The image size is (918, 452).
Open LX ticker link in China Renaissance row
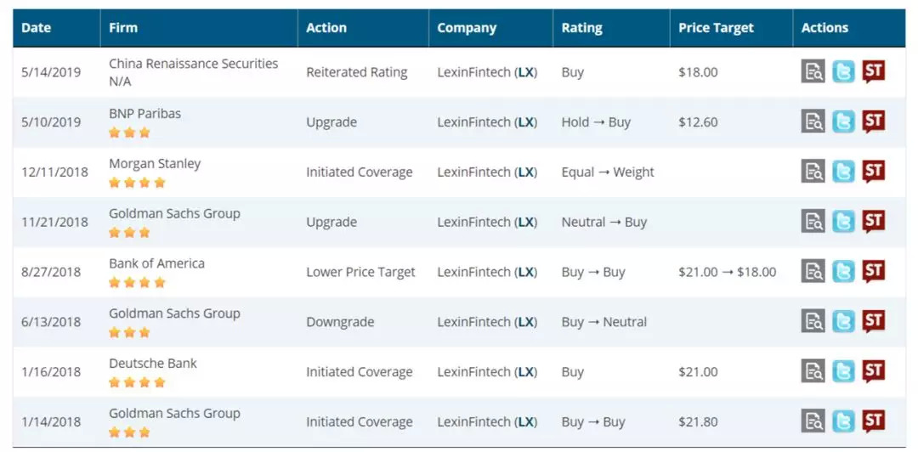click(527, 72)
